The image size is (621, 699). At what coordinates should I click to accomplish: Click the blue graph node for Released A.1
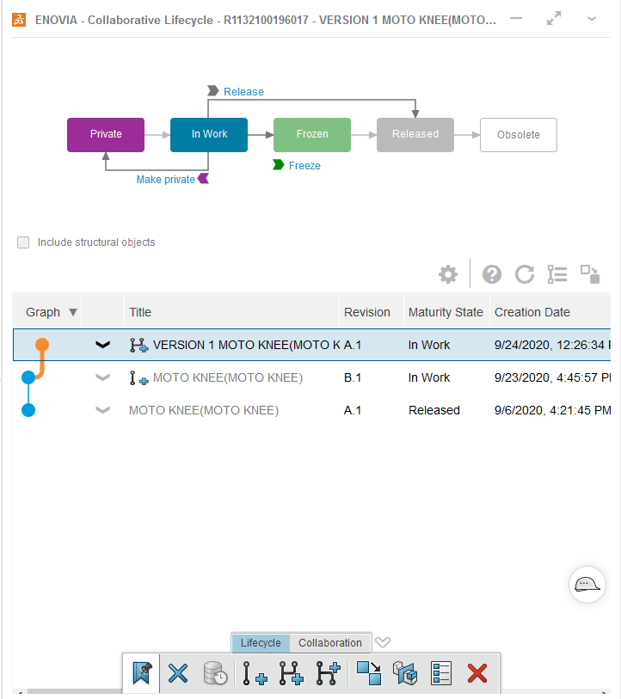[28, 409]
